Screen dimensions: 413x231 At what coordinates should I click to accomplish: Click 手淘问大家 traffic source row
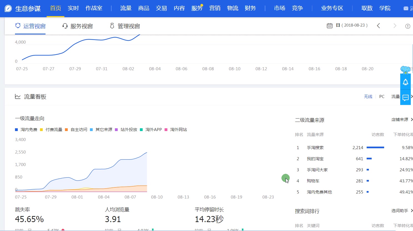click(354, 170)
